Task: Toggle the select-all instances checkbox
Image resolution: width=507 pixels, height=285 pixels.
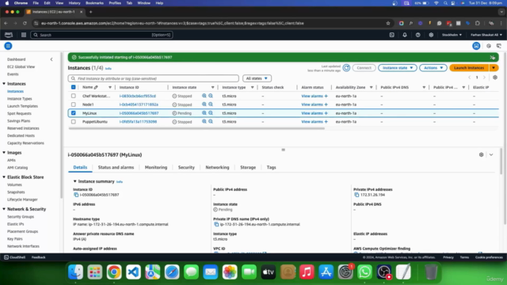Action: click(x=74, y=87)
